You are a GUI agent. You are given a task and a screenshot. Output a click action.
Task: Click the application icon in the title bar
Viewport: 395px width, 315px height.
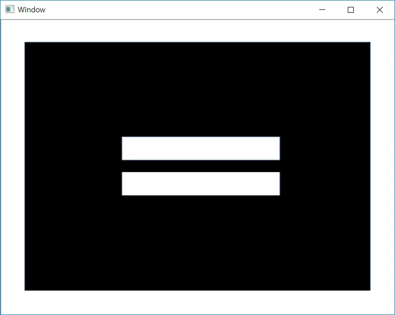pos(10,9)
